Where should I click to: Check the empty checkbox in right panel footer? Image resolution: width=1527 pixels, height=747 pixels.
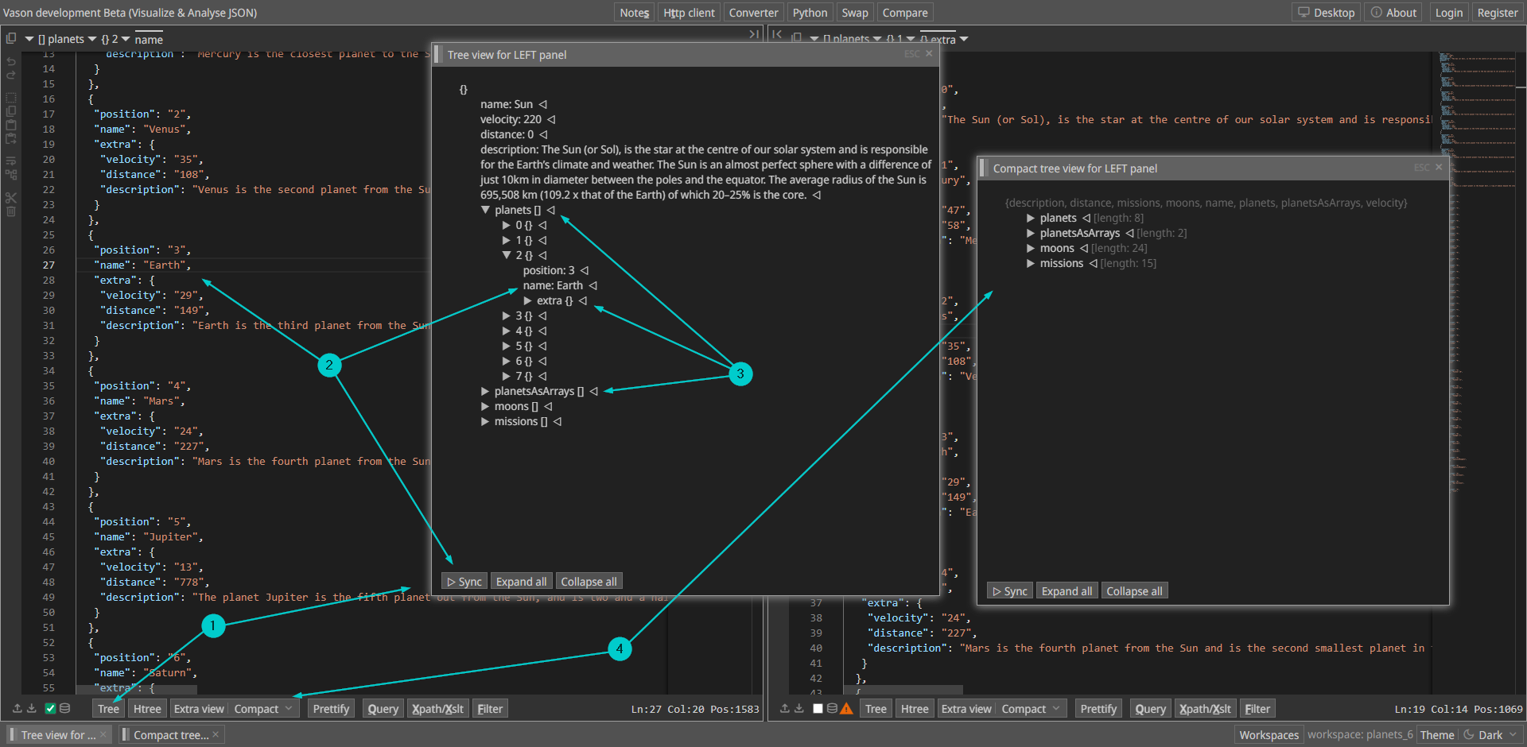pos(818,708)
